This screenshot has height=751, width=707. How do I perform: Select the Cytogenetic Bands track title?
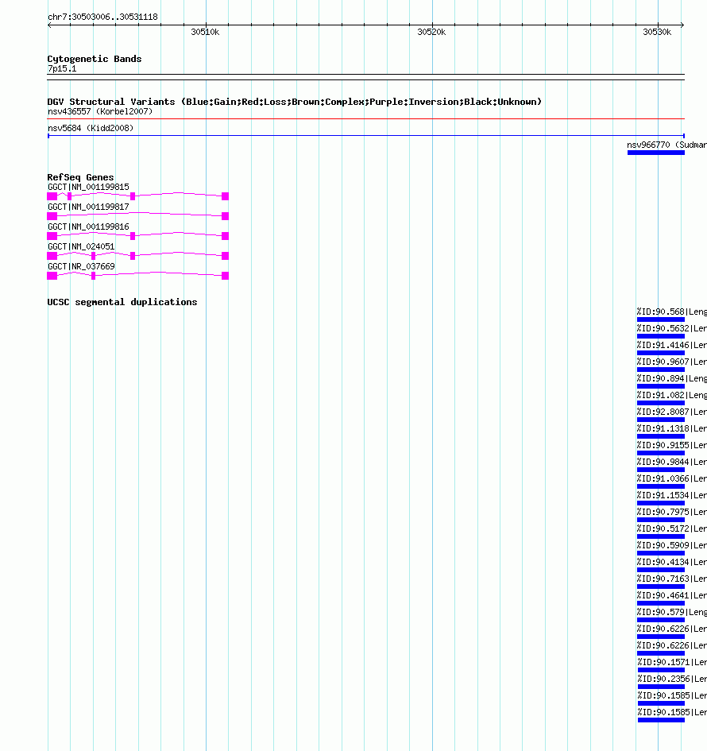point(95,59)
